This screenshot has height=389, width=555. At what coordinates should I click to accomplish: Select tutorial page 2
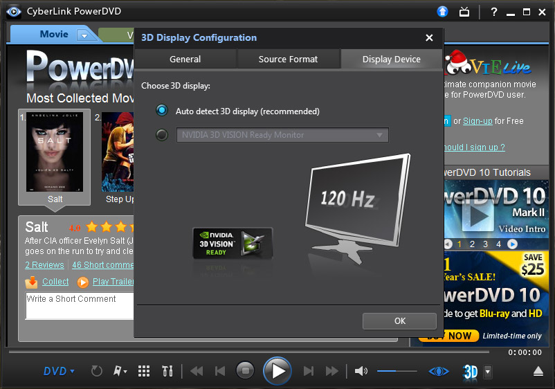pyautogui.click(x=472, y=244)
